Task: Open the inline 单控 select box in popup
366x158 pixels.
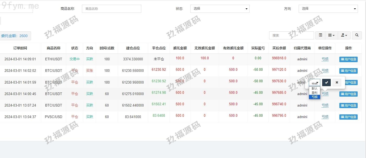Action: pos(315,83)
